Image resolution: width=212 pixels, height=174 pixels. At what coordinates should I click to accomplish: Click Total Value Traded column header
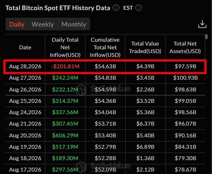tap(145, 48)
